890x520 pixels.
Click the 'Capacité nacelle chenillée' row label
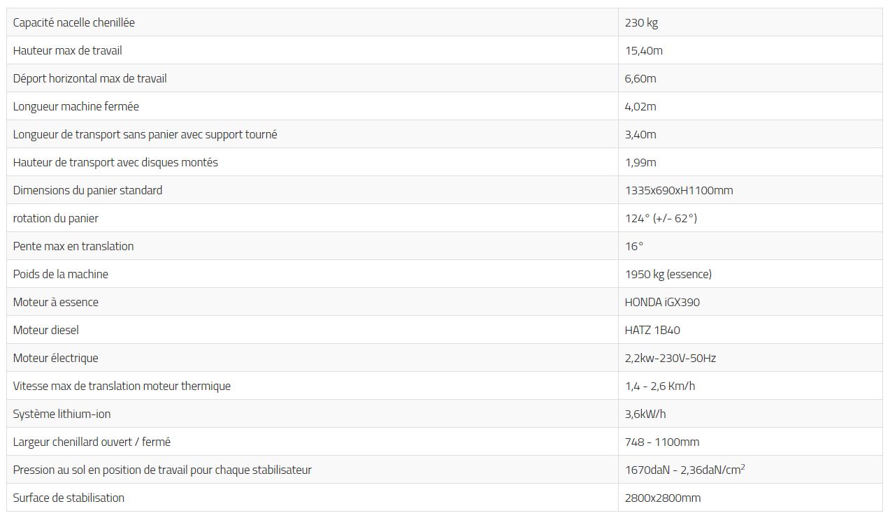coord(73,22)
